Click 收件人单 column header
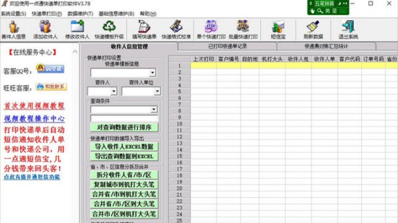Viewport: 398px width, 223px height. (324, 59)
